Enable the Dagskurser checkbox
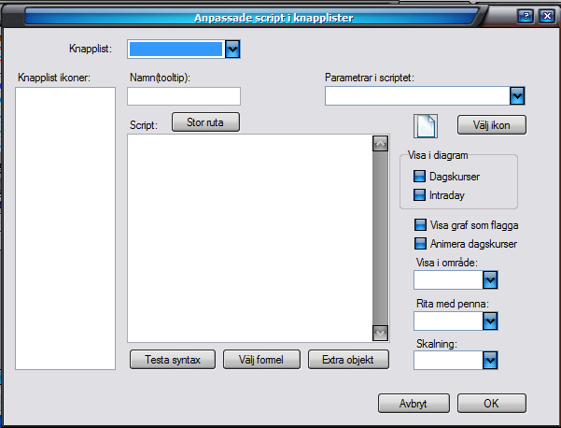Screen dimensions: 561x428 [x=419, y=177]
